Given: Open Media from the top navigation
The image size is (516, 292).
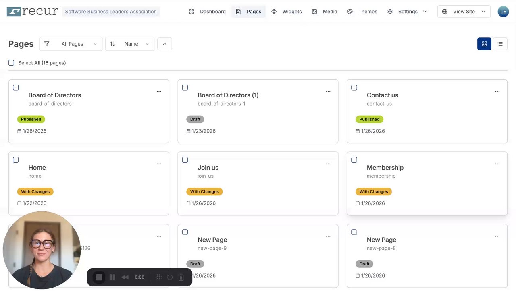Looking at the screenshot, I should (325, 11).
